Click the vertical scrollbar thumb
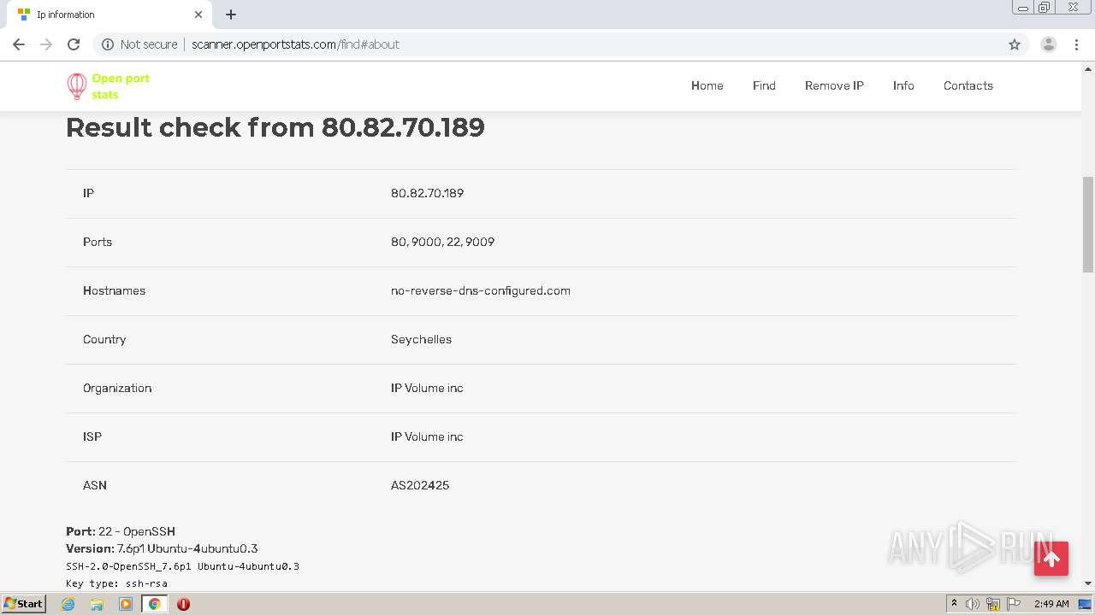This screenshot has width=1095, height=615. [1088, 225]
